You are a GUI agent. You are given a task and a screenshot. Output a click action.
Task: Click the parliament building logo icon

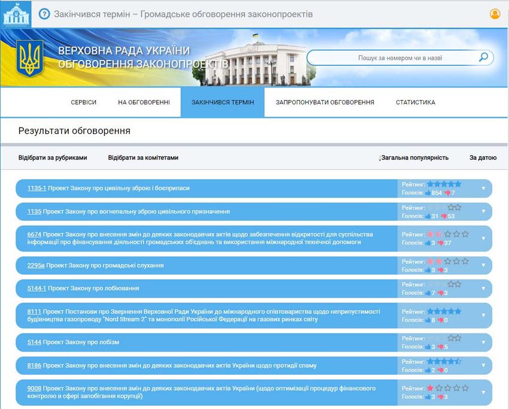coord(16,14)
